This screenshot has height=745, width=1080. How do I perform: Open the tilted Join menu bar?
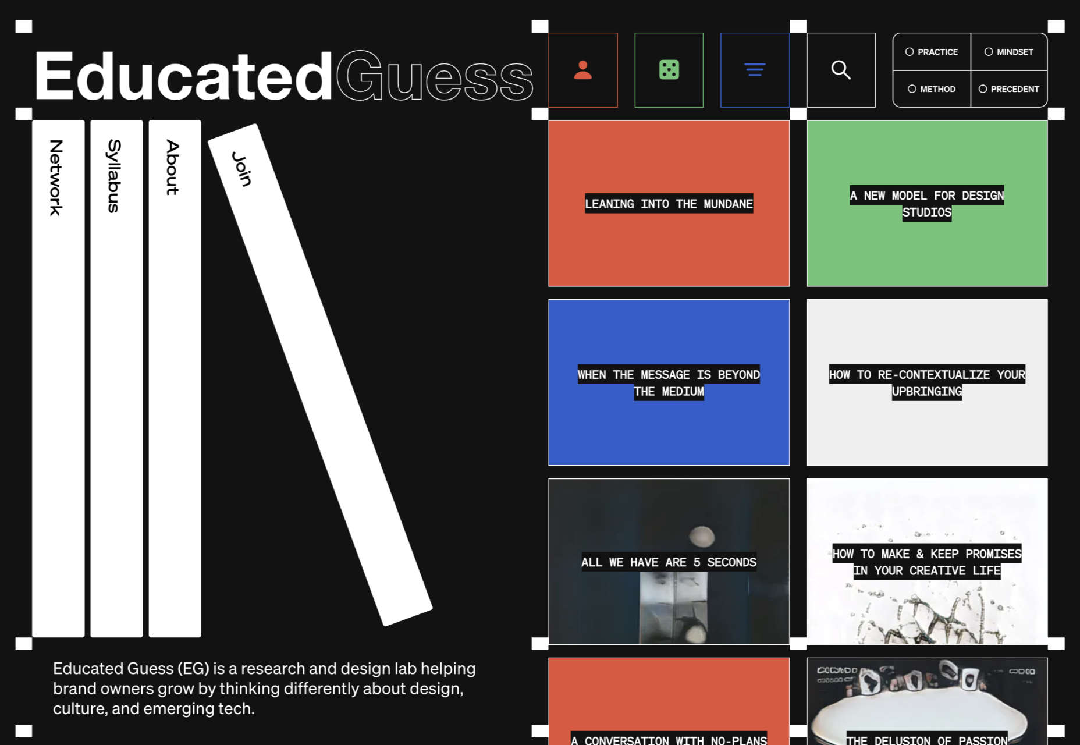click(320, 375)
